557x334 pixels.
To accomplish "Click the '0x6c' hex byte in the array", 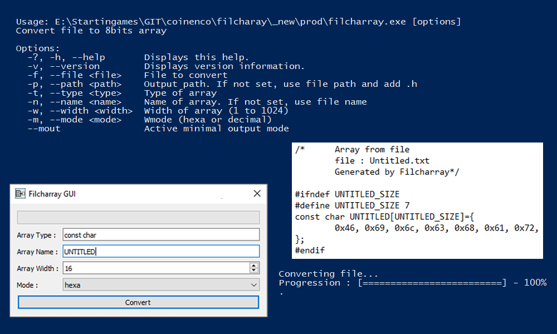I will 404,228.
